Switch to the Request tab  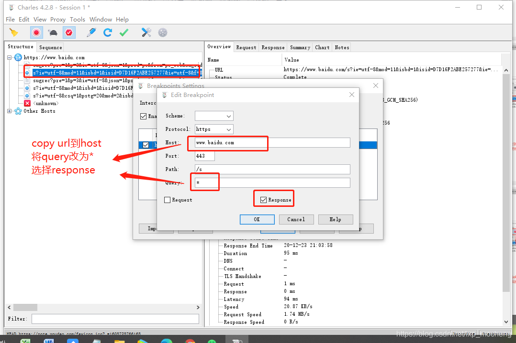[246, 47]
